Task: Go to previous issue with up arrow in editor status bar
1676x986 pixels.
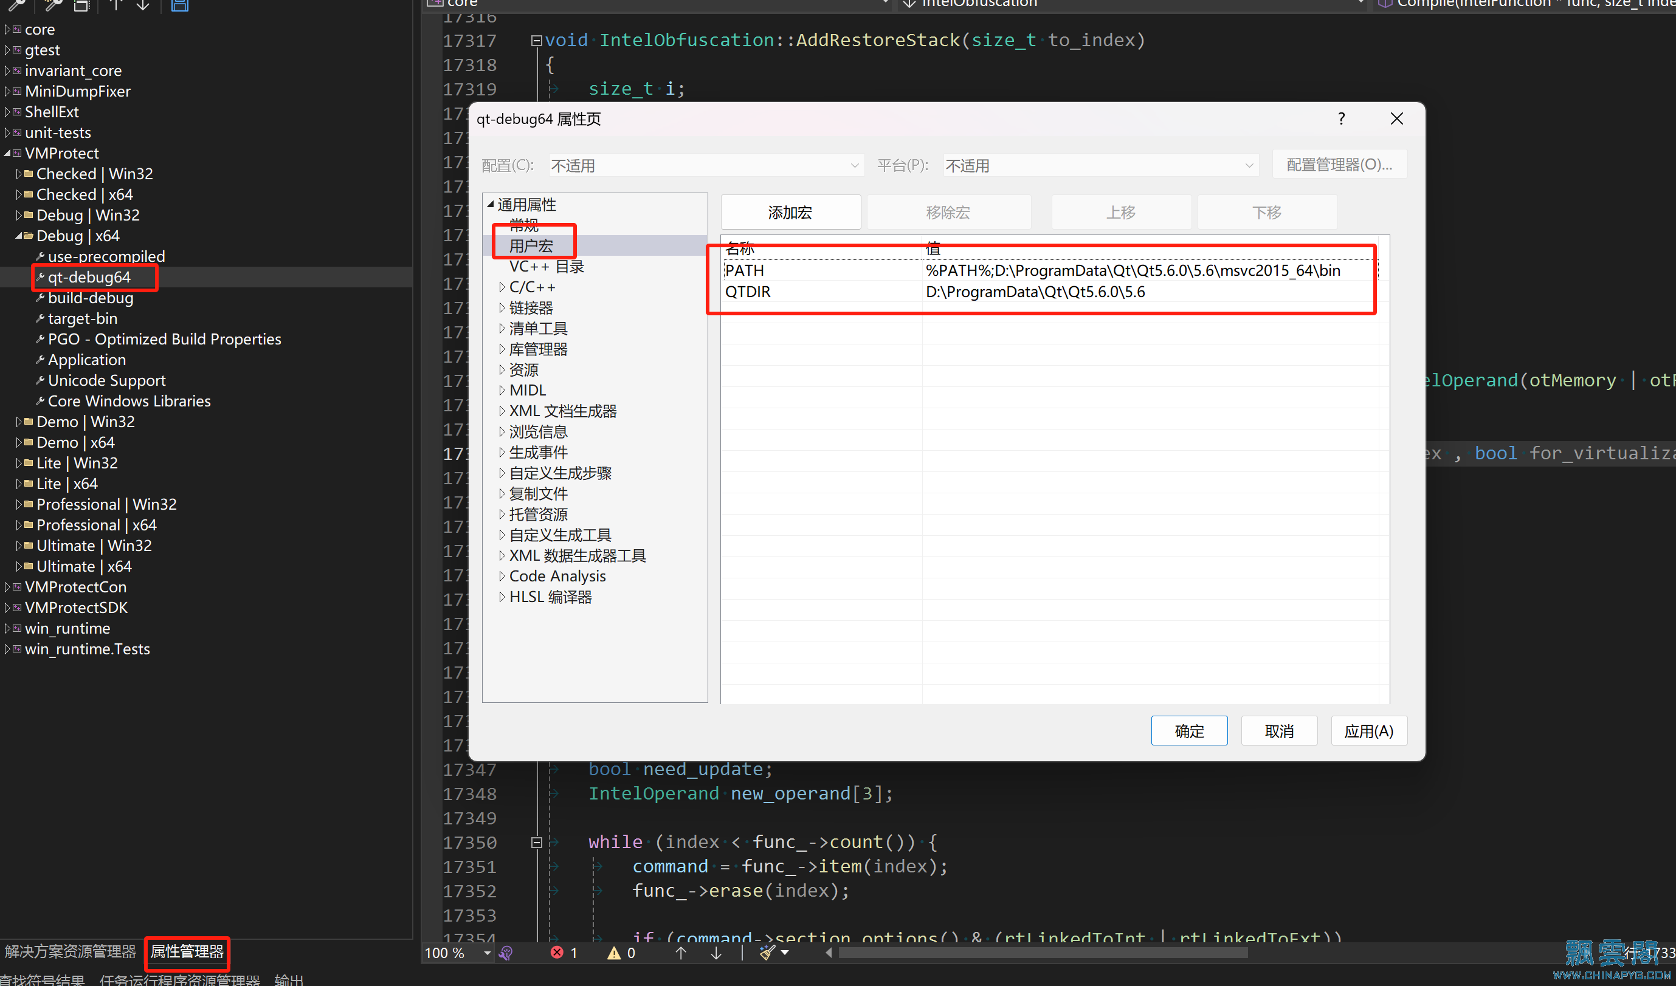Action: tap(680, 953)
